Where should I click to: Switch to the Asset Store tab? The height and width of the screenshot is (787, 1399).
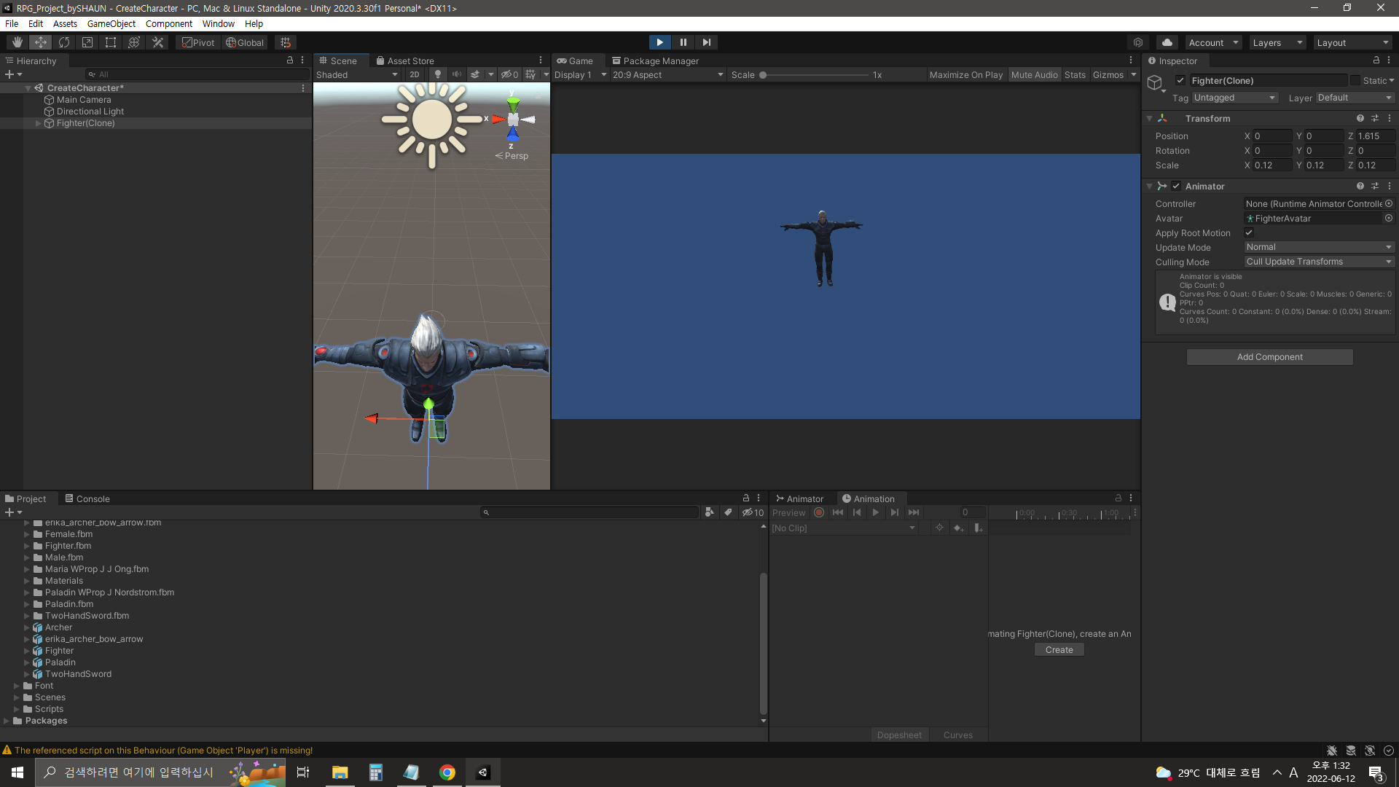click(405, 60)
